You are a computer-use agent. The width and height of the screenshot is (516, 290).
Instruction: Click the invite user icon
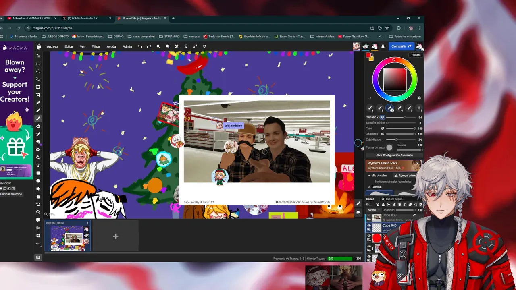point(383,46)
